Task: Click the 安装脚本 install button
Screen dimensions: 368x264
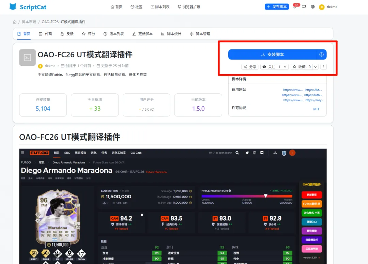Action: (x=273, y=55)
